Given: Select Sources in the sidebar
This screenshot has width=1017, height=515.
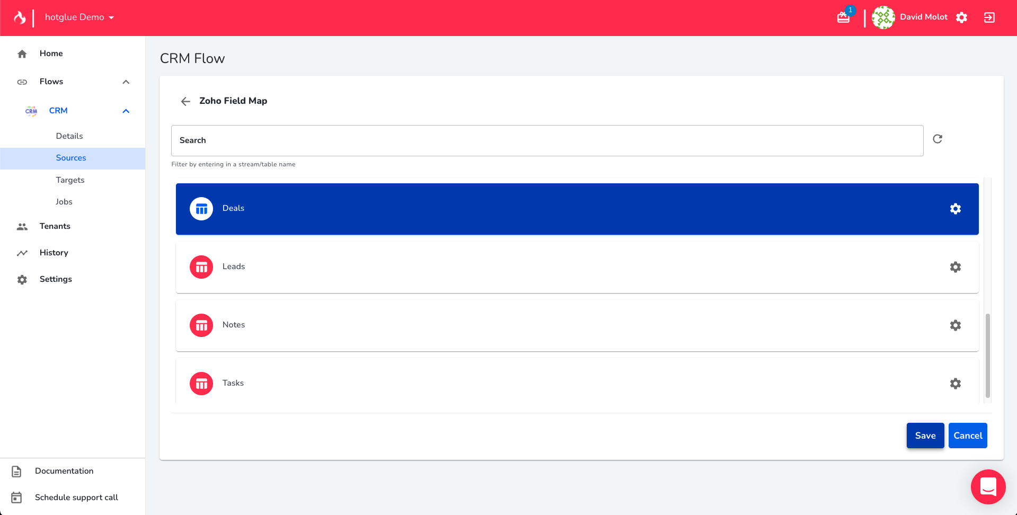Looking at the screenshot, I should click(73, 158).
